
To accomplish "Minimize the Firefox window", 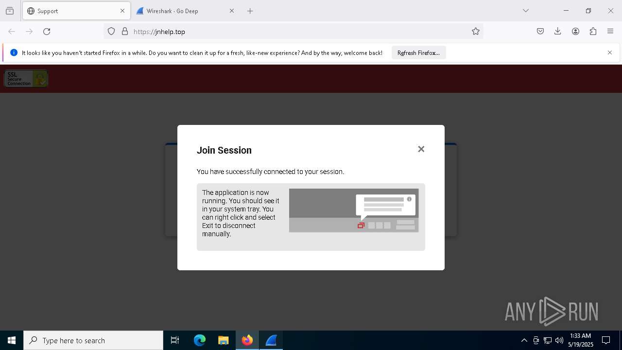I will pos(566,11).
